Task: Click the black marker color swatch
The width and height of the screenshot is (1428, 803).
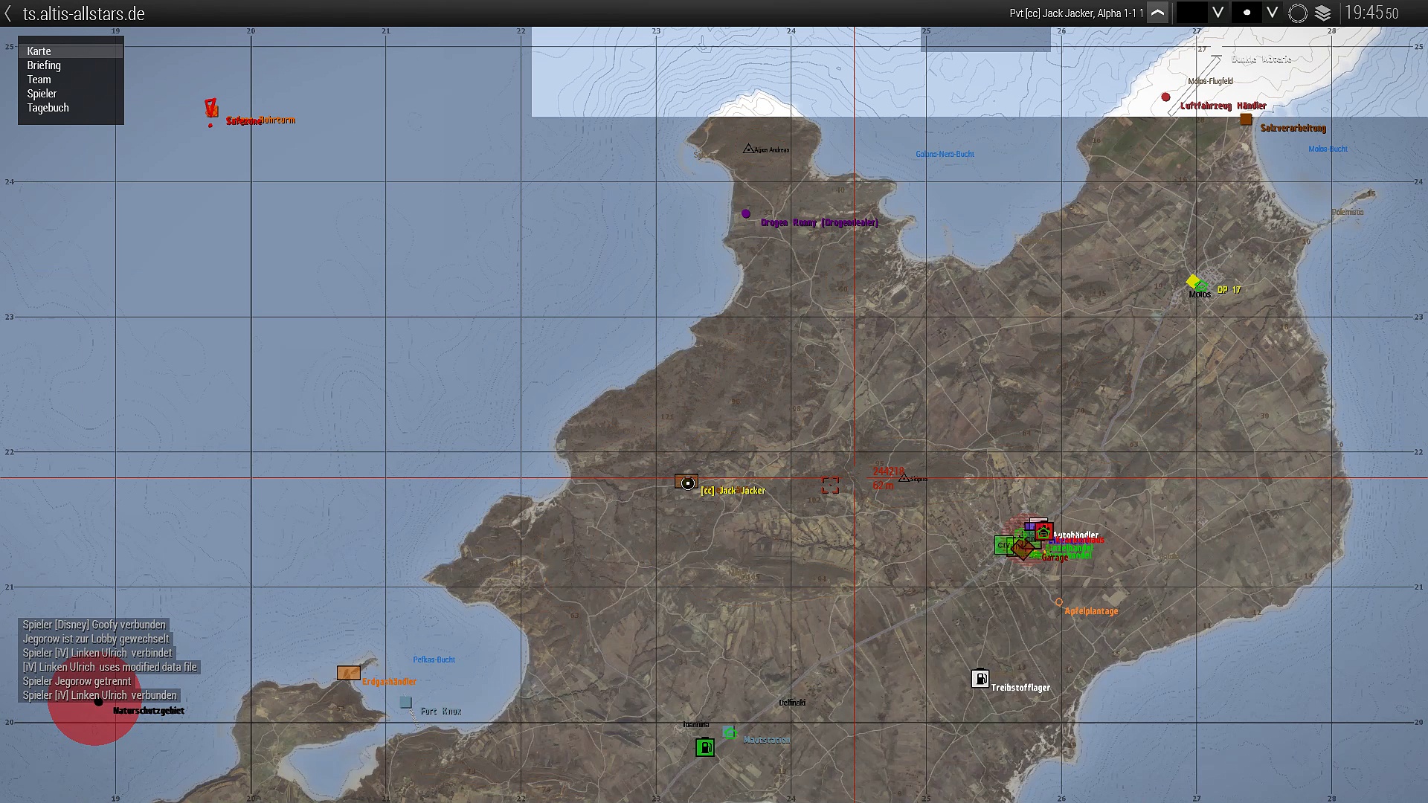Action: pyautogui.click(x=1191, y=13)
